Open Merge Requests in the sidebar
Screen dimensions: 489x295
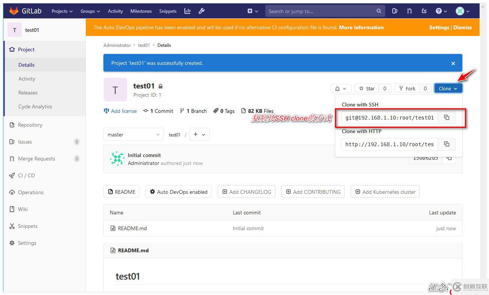(44, 159)
